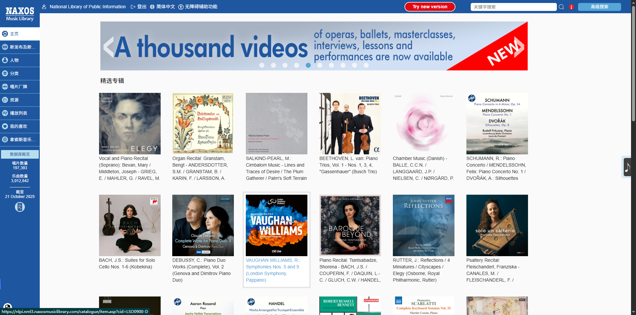Viewport: 636px width, 315px height.
Task: Open the 播放列表 sidebar menu
Action: coord(20,113)
